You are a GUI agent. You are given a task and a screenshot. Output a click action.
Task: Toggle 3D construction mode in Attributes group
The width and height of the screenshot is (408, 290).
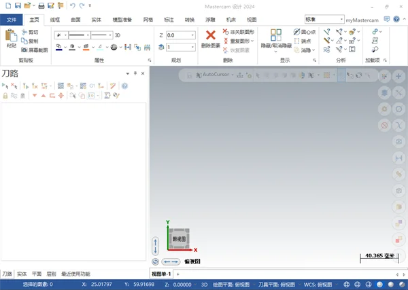pos(118,35)
